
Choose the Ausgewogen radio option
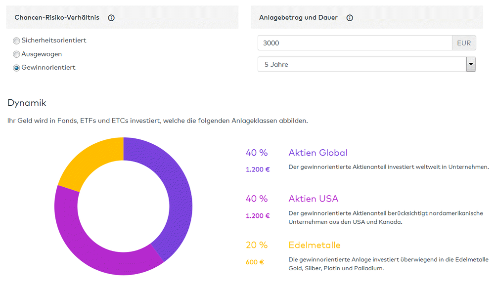pos(17,54)
